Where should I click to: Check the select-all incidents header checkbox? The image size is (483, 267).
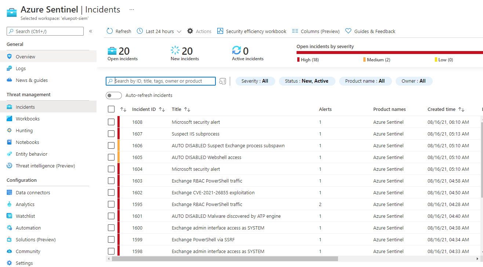pyautogui.click(x=111, y=109)
